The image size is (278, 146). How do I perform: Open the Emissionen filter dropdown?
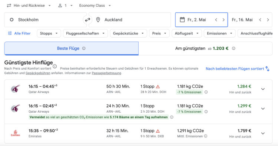(x=219, y=33)
